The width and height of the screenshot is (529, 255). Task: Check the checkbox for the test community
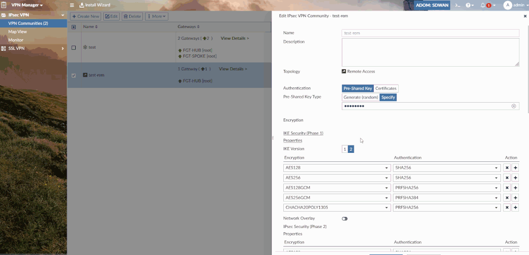pos(74,48)
